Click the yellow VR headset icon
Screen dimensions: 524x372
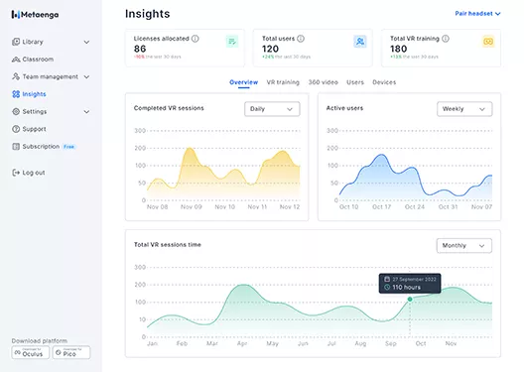click(x=488, y=42)
